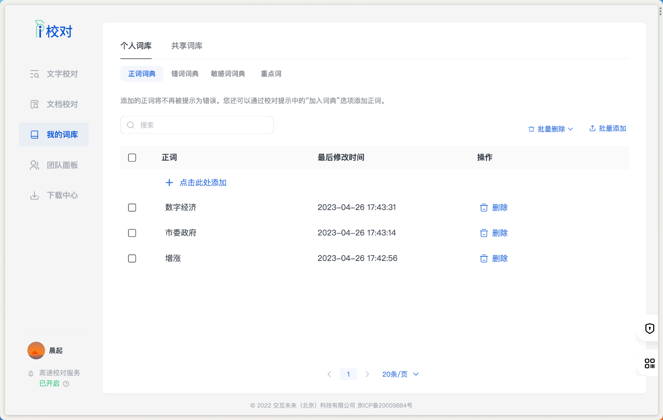Click the 晨起 user avatar

click(36, 350)
